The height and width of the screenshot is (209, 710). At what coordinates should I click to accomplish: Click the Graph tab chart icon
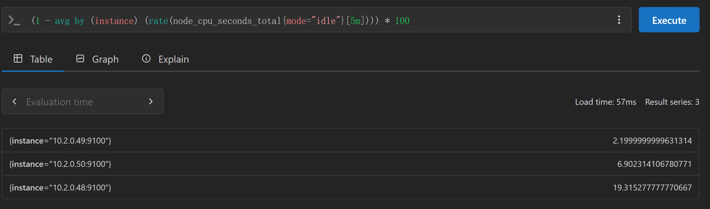tap(80, 58)
